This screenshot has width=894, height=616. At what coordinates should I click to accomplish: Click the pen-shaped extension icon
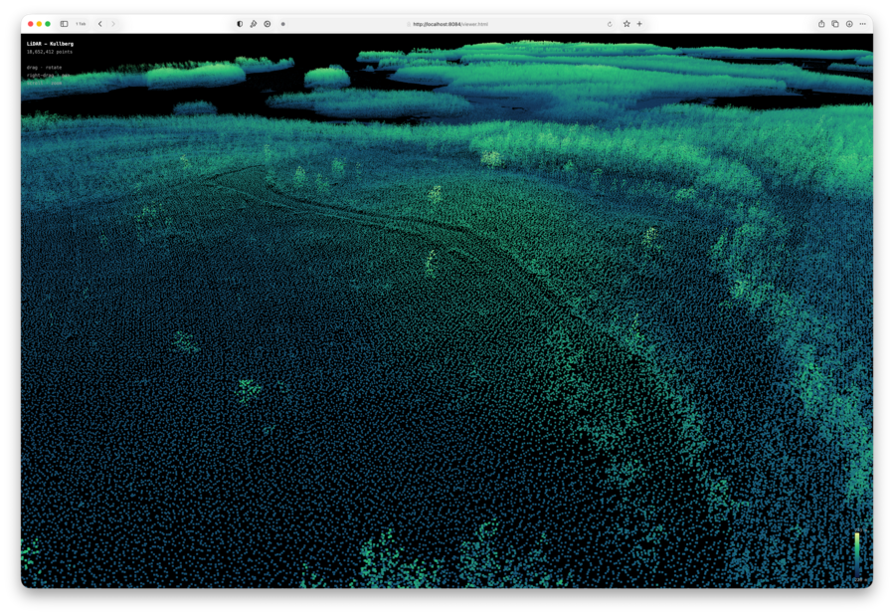click(x=254, y=24)
